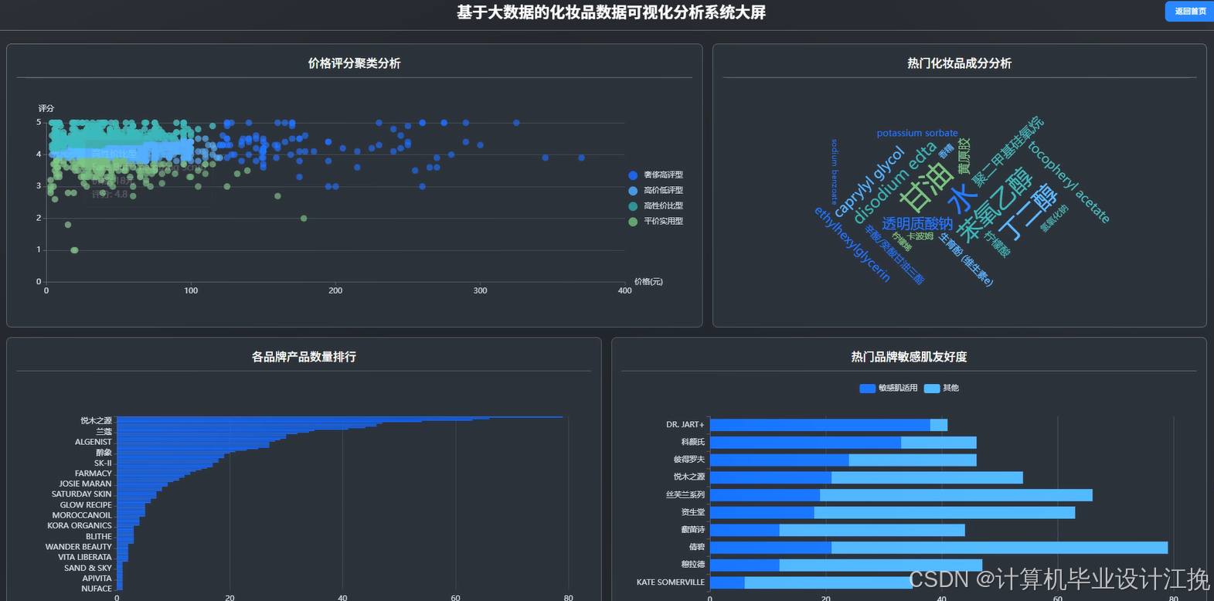
Task: Click the FARMACY brand label
Action: pyautogui.click(x=94, y=474)
